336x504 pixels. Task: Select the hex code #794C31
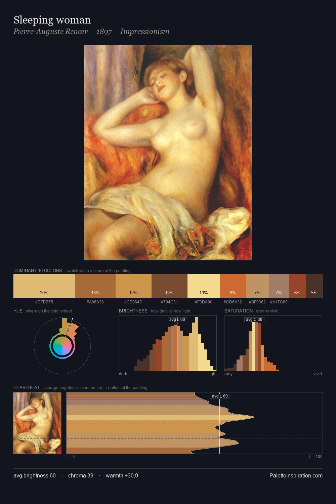[169, 302]
